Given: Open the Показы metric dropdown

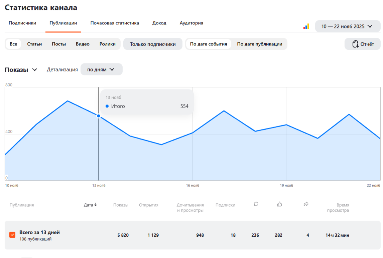Looking at the screenshot, I should pyautogui.click(x=21, y=70).
